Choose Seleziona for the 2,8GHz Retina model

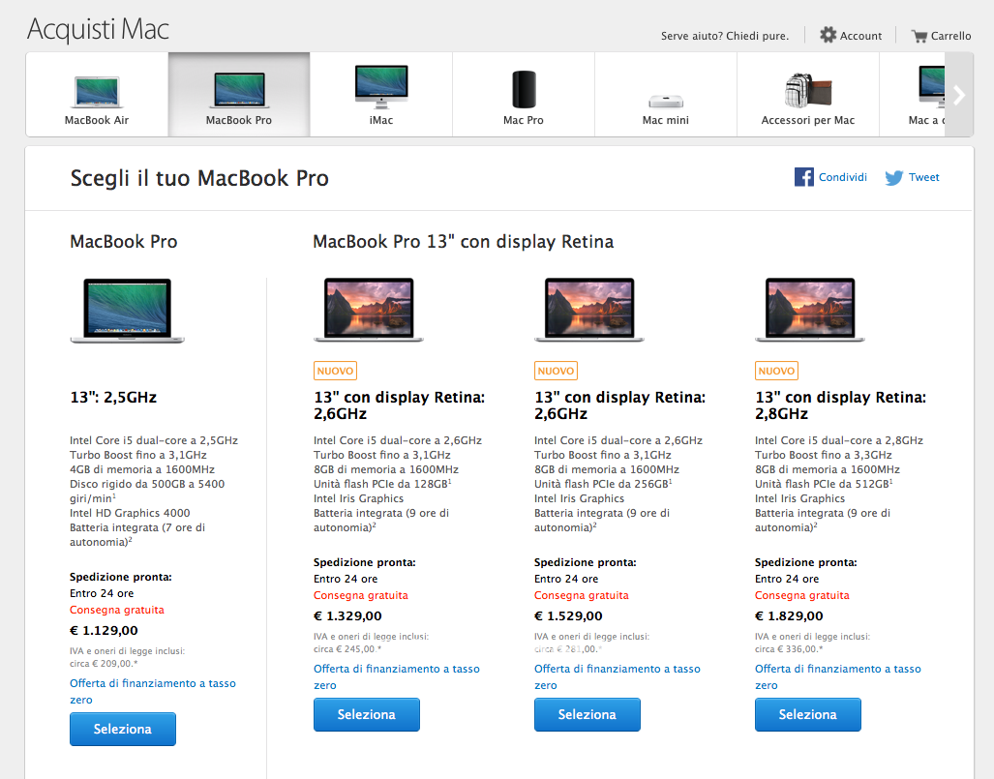tap(808, 714)
